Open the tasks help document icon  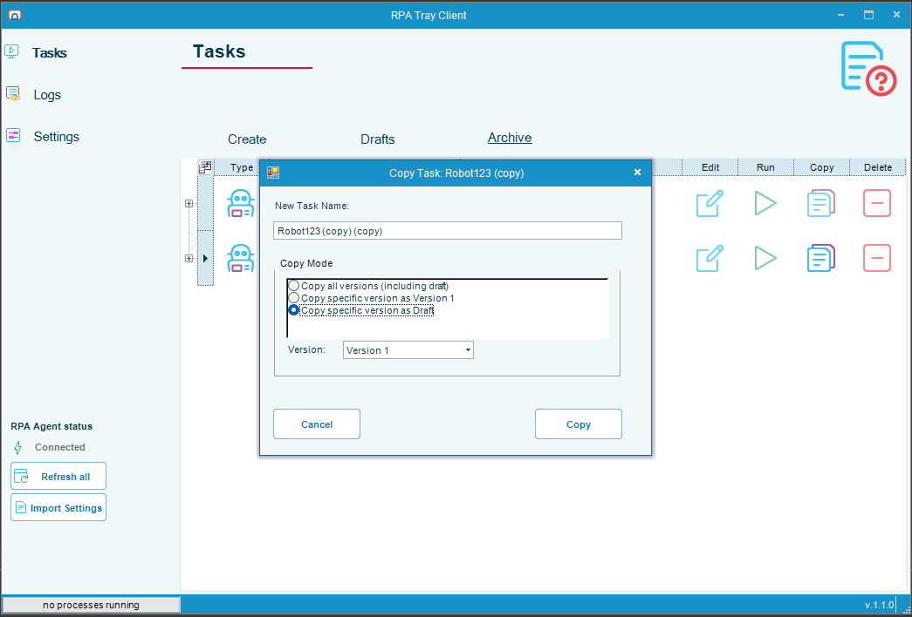point(868,69)
